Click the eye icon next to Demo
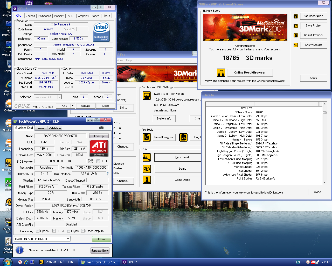The width and height of the screenshot is (332, 266). [147, 169]
